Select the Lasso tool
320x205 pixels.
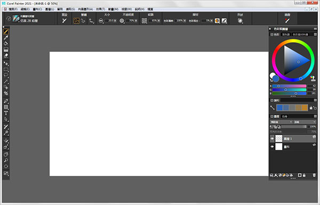pyautogui.click(x=6, y=75)
